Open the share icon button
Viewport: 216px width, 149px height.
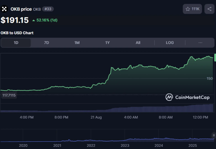point(209,9)
